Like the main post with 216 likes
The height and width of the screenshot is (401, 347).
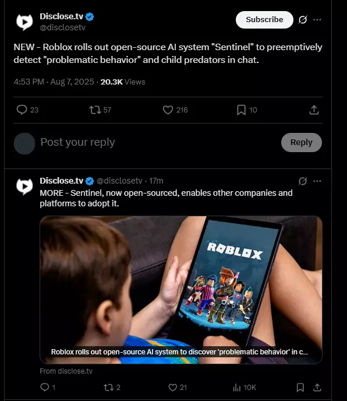pyautogui.click(x=168, y=110)
